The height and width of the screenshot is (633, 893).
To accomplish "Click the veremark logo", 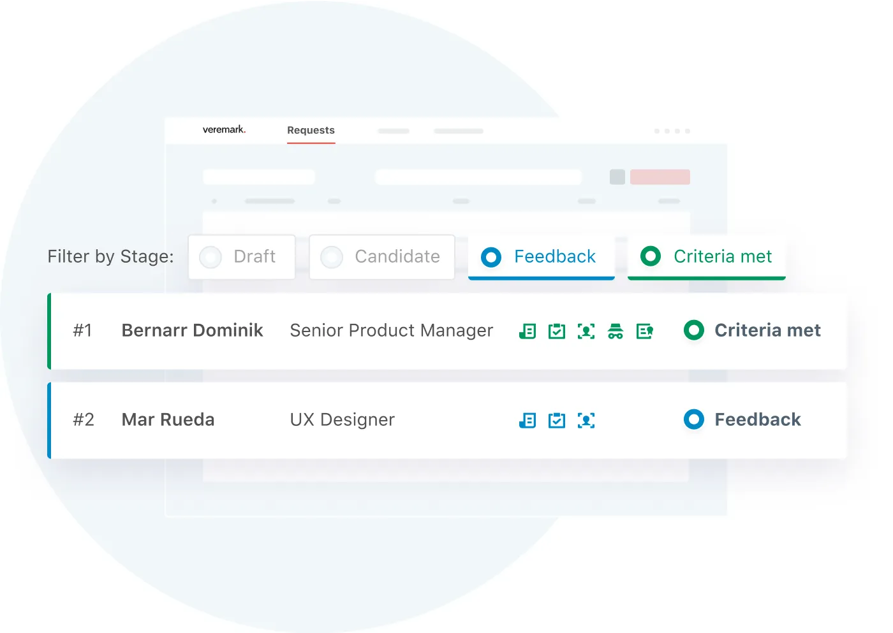I will pyautogui.click(x=223, y=129).
